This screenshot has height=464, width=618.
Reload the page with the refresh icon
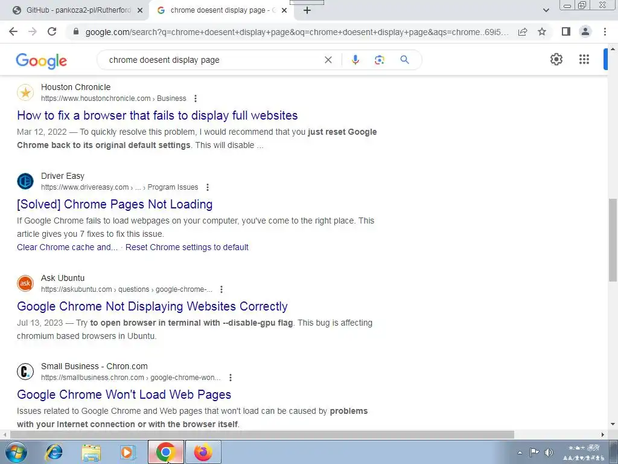click(52, 31)
